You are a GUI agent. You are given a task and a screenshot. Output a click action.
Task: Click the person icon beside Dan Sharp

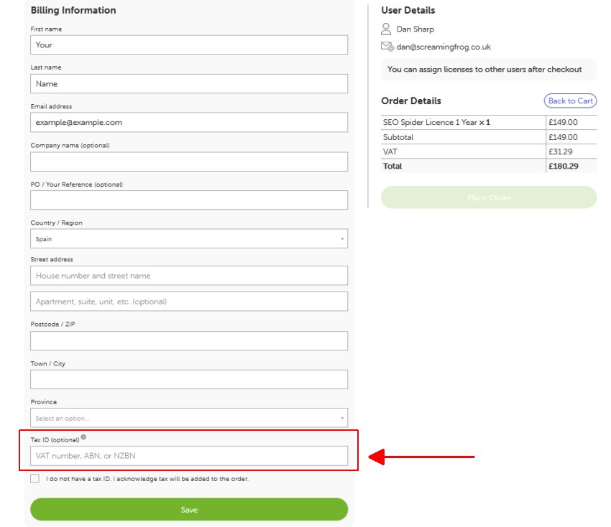[x=386, y=29]
